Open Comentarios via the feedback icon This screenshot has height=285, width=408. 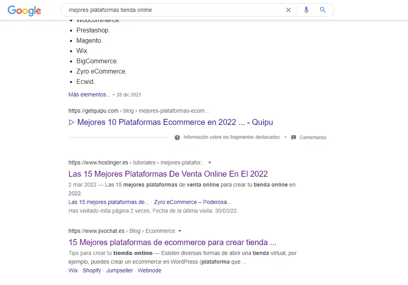coord(293,137)
